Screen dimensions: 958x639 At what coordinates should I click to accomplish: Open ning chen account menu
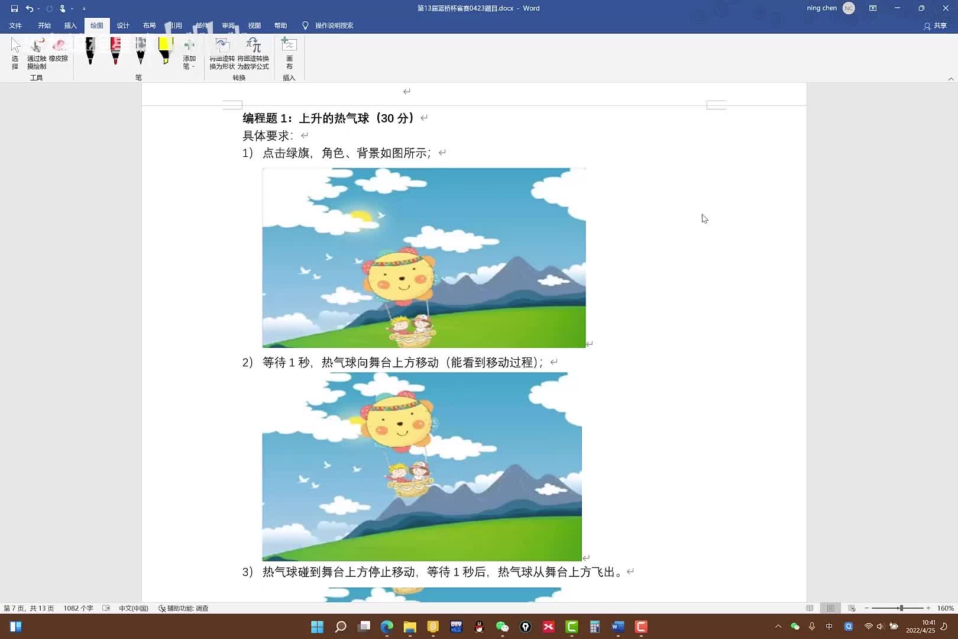pyautogui.click(x=821, y=8)
